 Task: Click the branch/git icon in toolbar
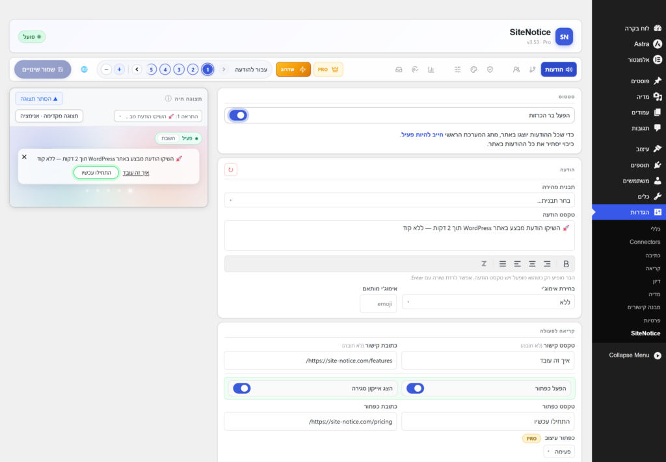coord(532,70)
